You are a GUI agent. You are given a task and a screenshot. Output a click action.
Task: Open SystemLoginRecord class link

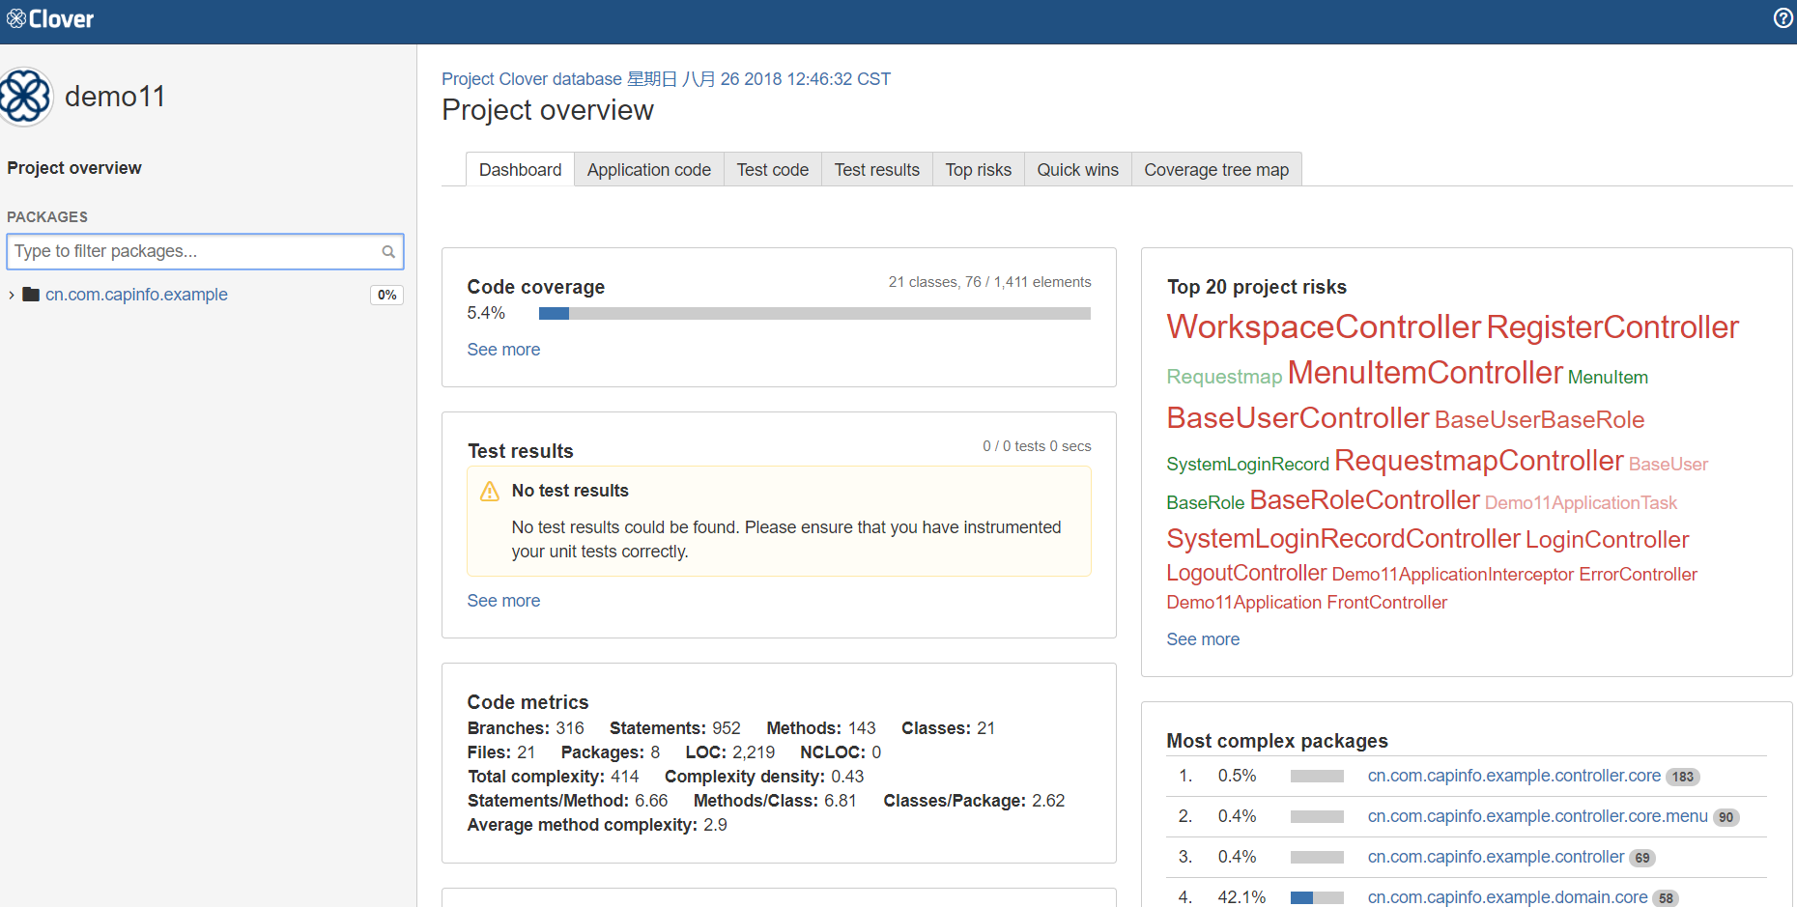point(1247,465)
